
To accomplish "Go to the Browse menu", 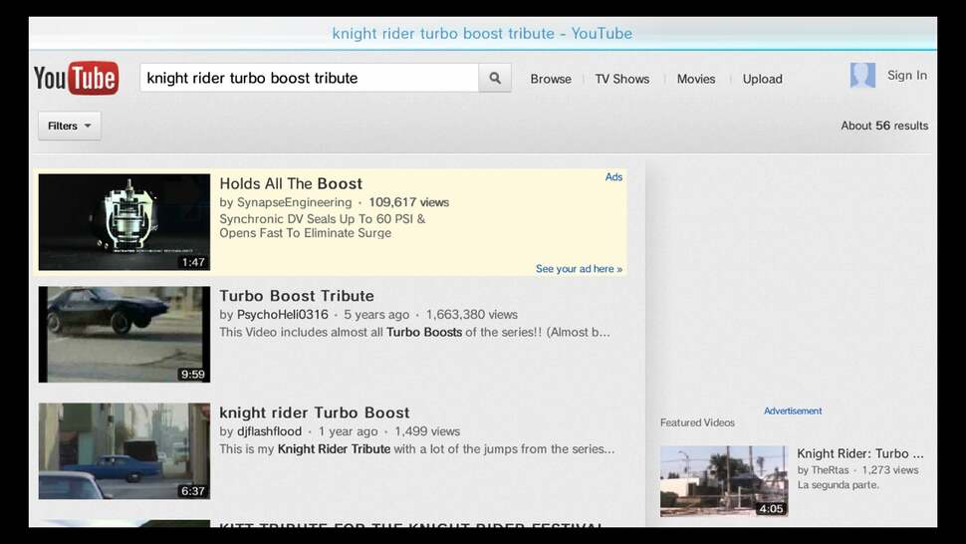I will click(x=550, y=79).
